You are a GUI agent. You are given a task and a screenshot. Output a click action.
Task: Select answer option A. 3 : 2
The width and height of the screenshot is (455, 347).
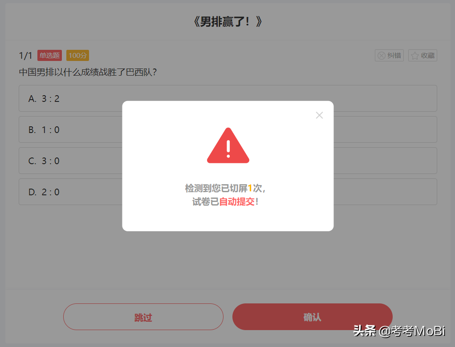coord(228,98)
